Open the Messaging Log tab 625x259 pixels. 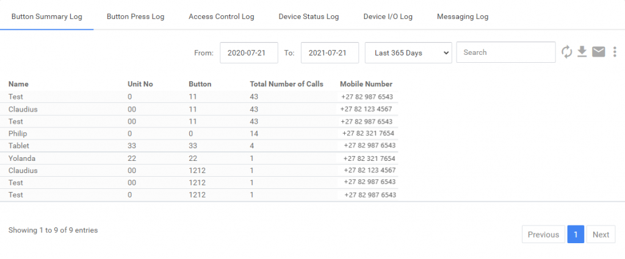coord(462,16)
